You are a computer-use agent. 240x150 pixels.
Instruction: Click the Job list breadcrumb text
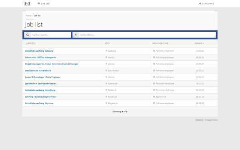coord(37,16)
